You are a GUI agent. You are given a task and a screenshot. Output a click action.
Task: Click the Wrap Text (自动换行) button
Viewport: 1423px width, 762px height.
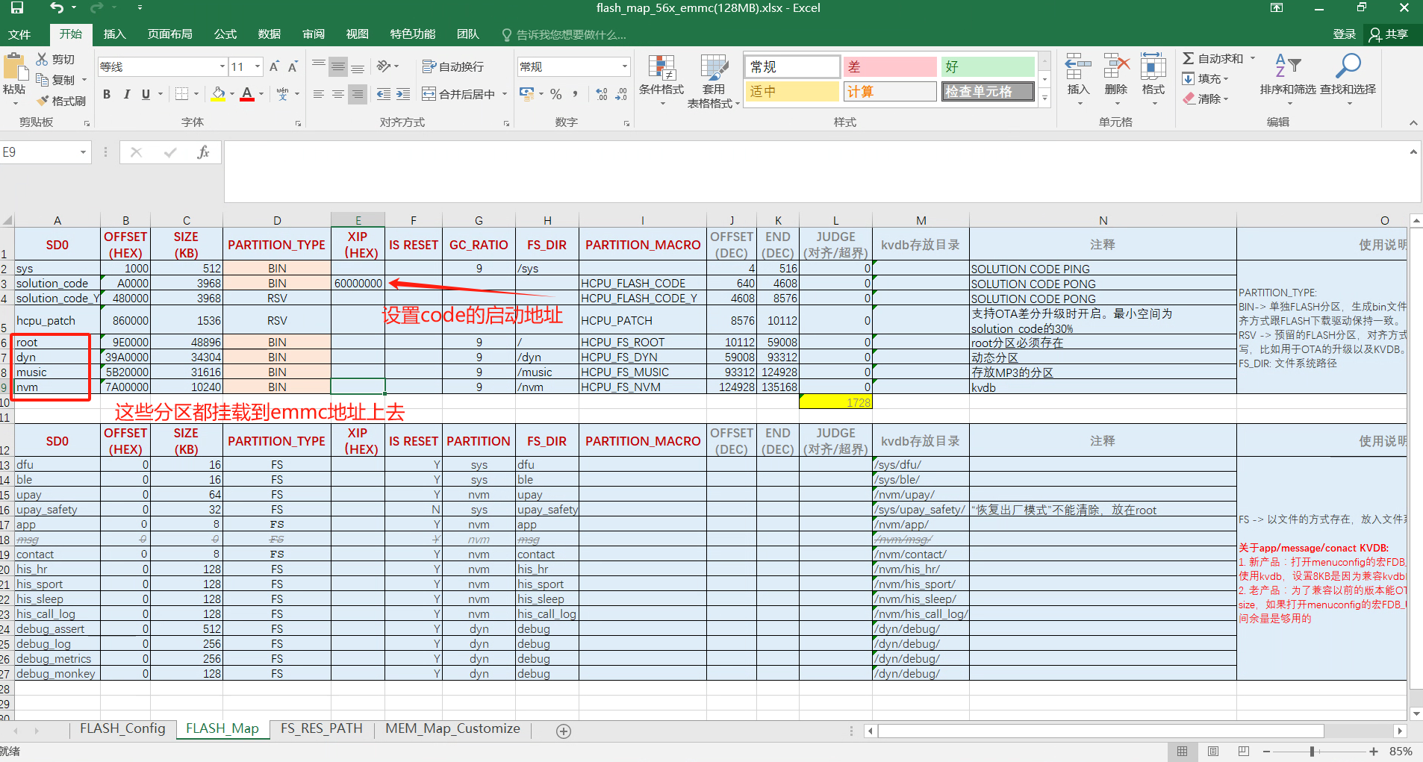453,66
